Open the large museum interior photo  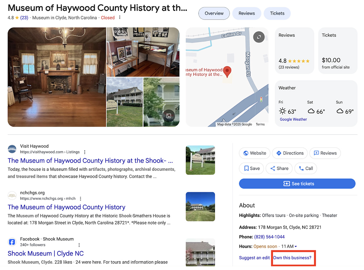tap(57, 77)
